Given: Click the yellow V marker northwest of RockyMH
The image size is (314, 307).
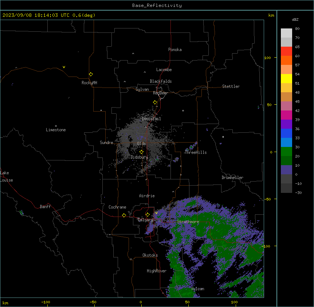Looking at the screenshot, I should pyautogui.click(x=64, y=67).
